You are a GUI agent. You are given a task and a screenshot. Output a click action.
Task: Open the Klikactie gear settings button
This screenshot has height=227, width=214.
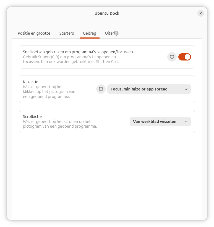101,89
